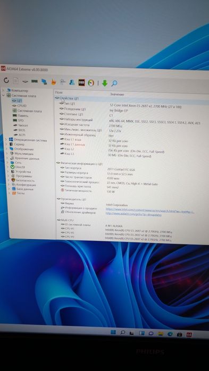Click the Intel Corporation value
Screen dimensions: 209x371
(x=116, y=205)
